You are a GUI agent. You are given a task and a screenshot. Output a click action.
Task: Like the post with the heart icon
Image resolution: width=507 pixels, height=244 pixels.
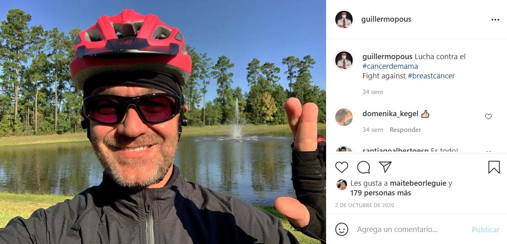[x=341, y=167]
